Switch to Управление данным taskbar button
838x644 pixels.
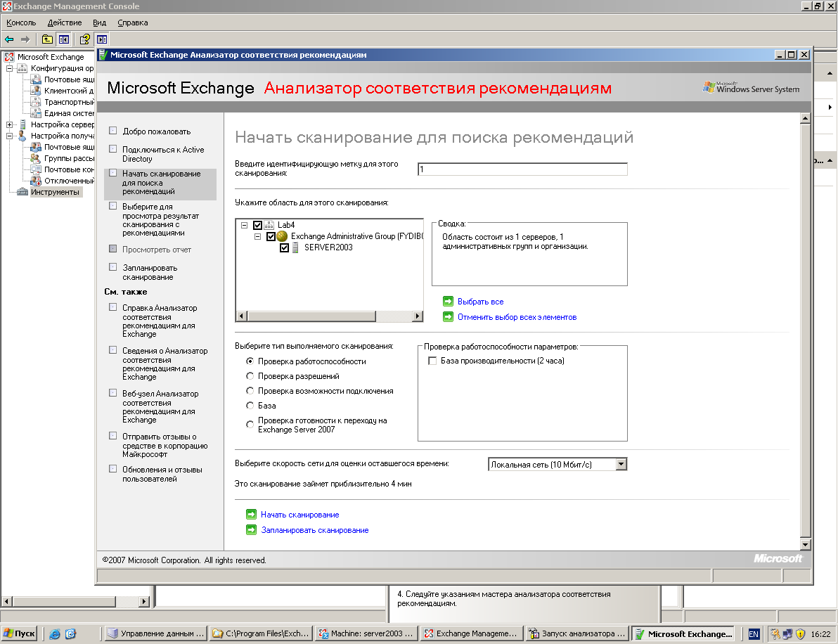[156, 634]
